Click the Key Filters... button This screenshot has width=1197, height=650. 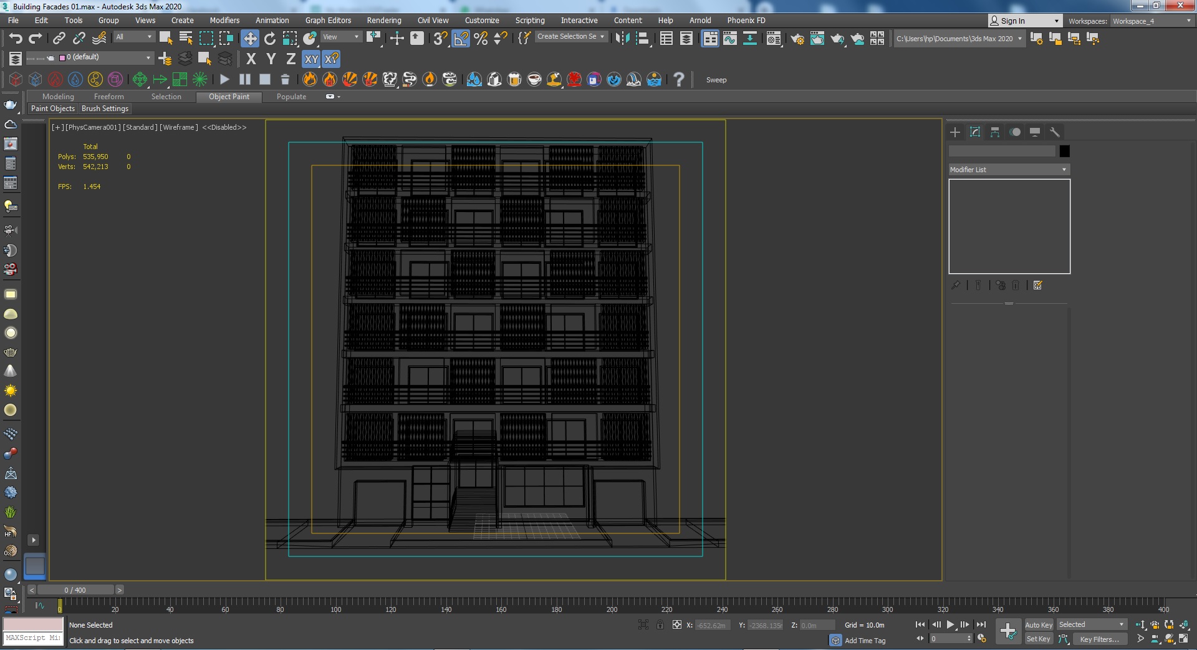pos(1099,639)
